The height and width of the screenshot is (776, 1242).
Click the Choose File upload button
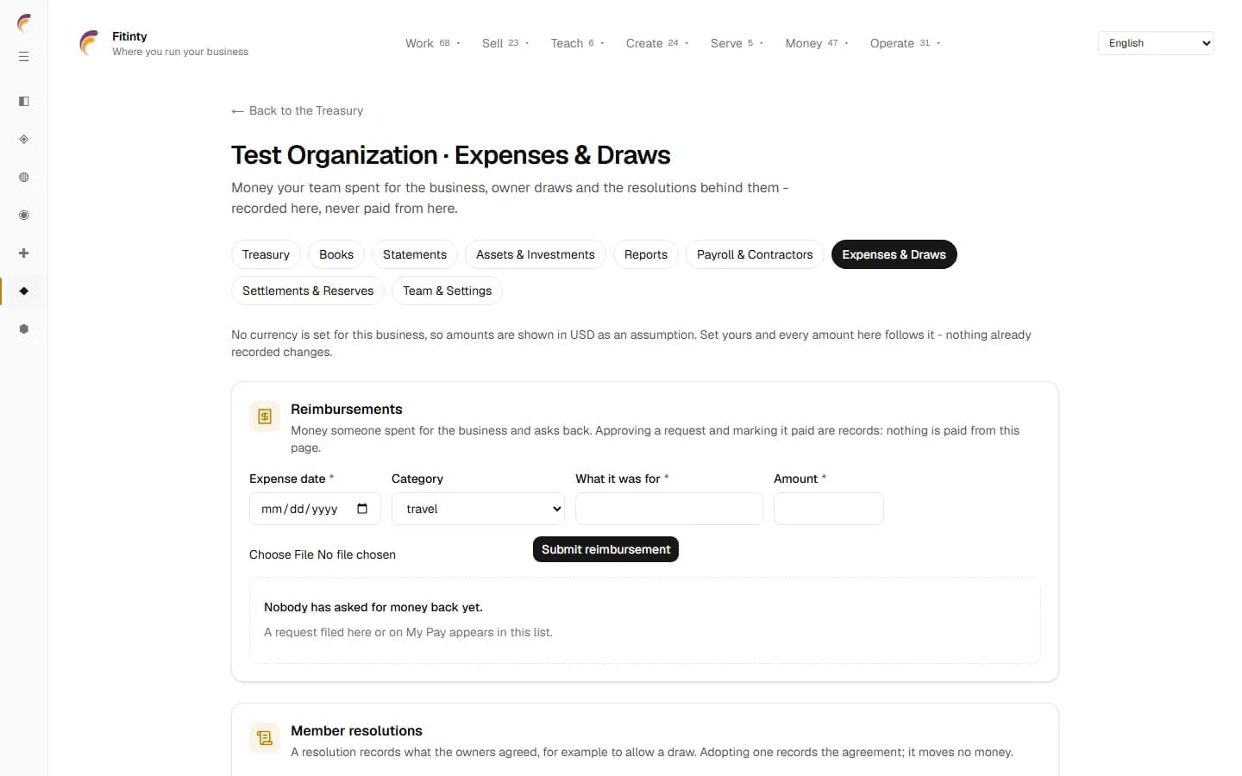coord(281,554)
